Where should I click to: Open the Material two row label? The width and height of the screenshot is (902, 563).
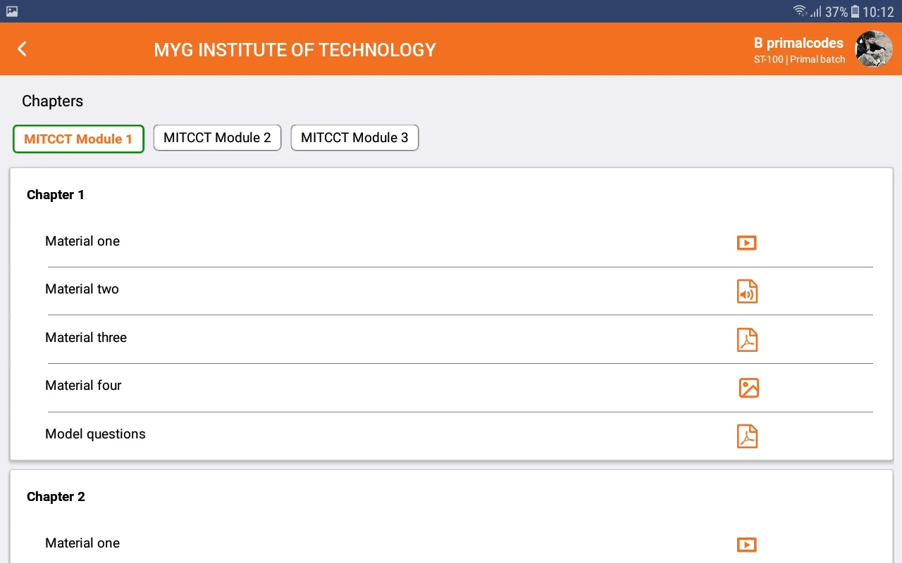82,289
